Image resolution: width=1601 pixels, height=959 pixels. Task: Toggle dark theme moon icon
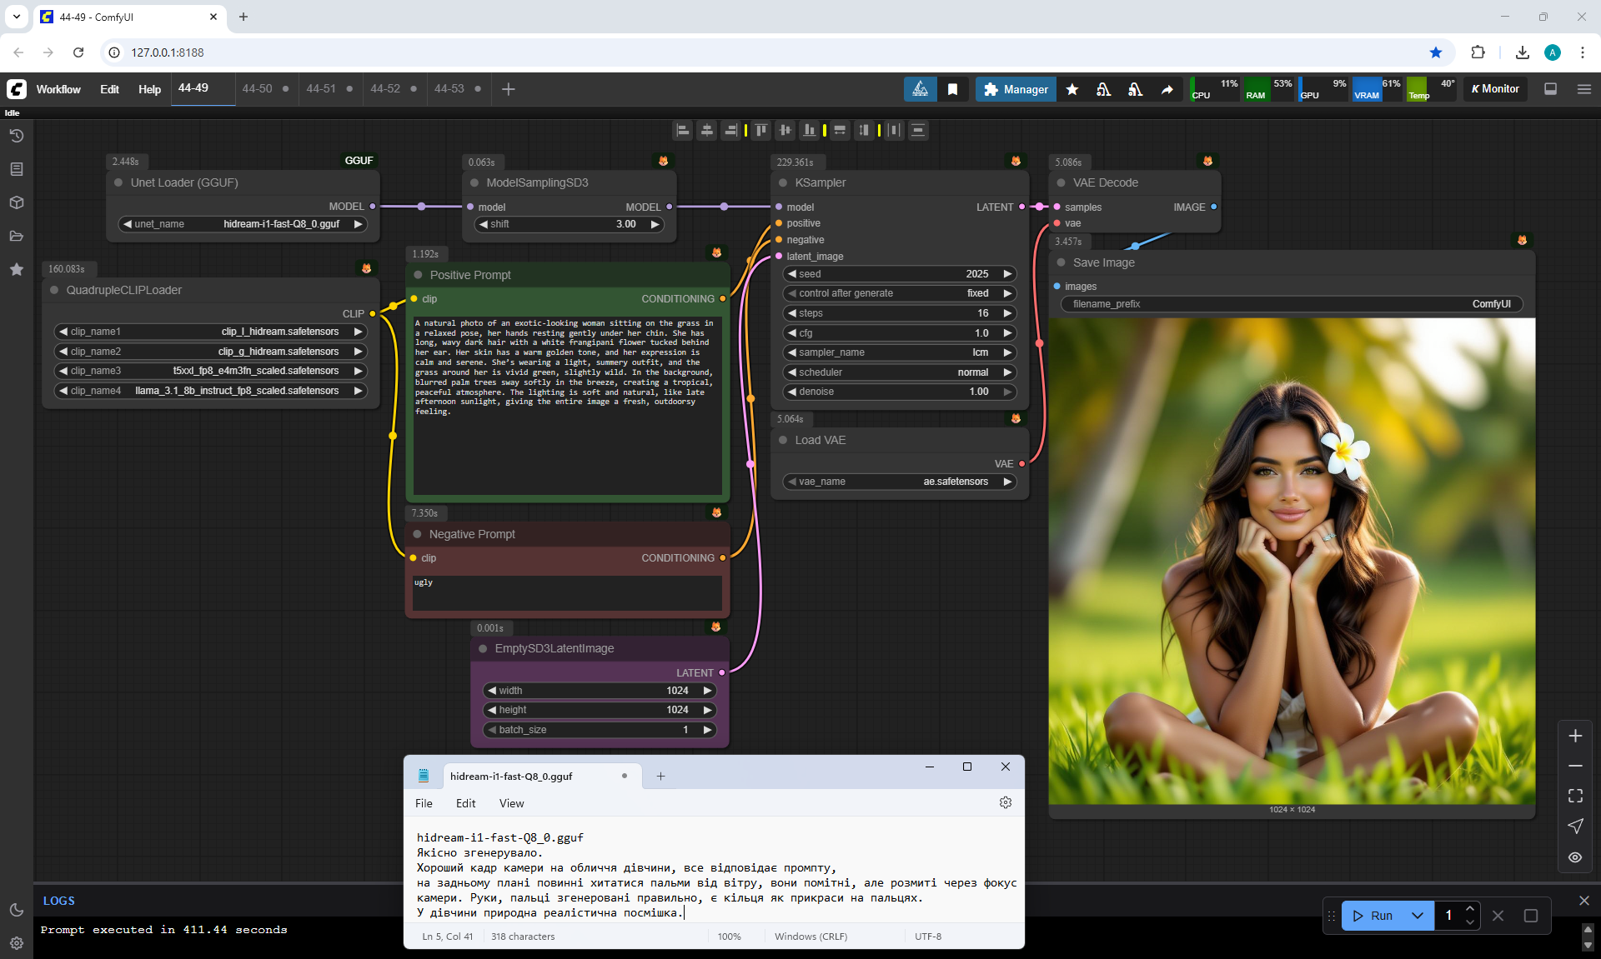pos(16,910)
